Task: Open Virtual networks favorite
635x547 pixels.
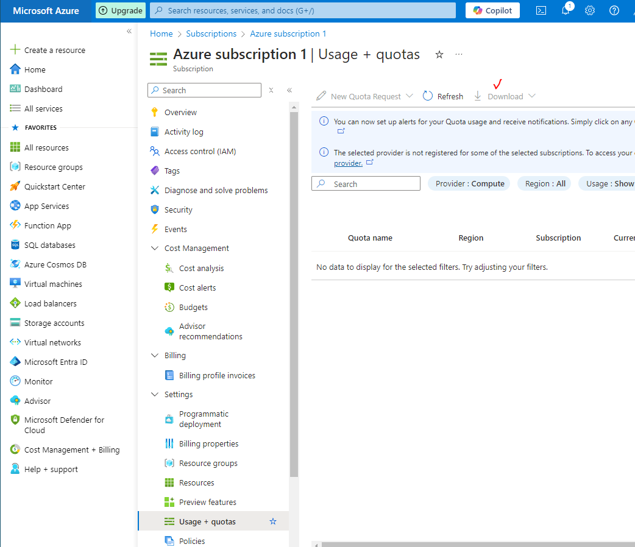Action: (x=52, y=342)
